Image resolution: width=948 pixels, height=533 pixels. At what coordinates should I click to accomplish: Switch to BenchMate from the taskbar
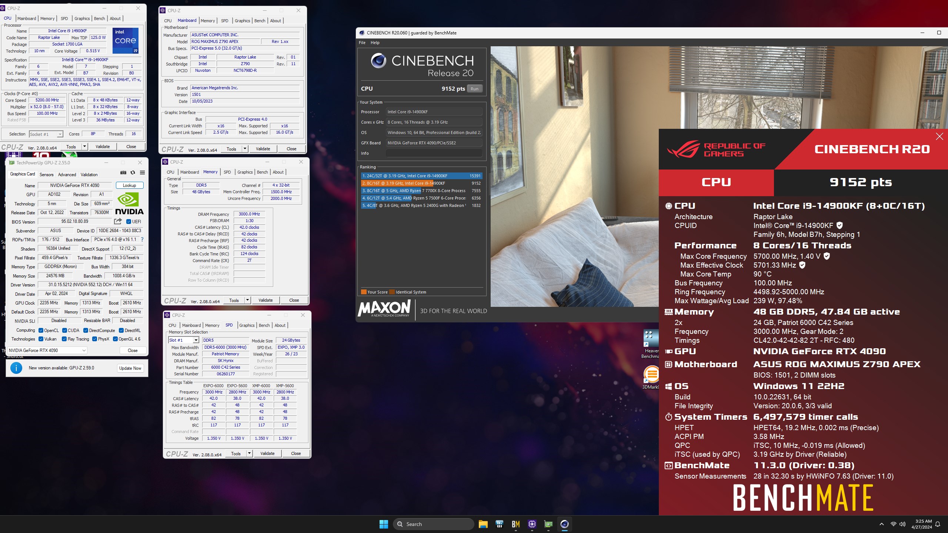pyautogui.click(x=515, y=524)
